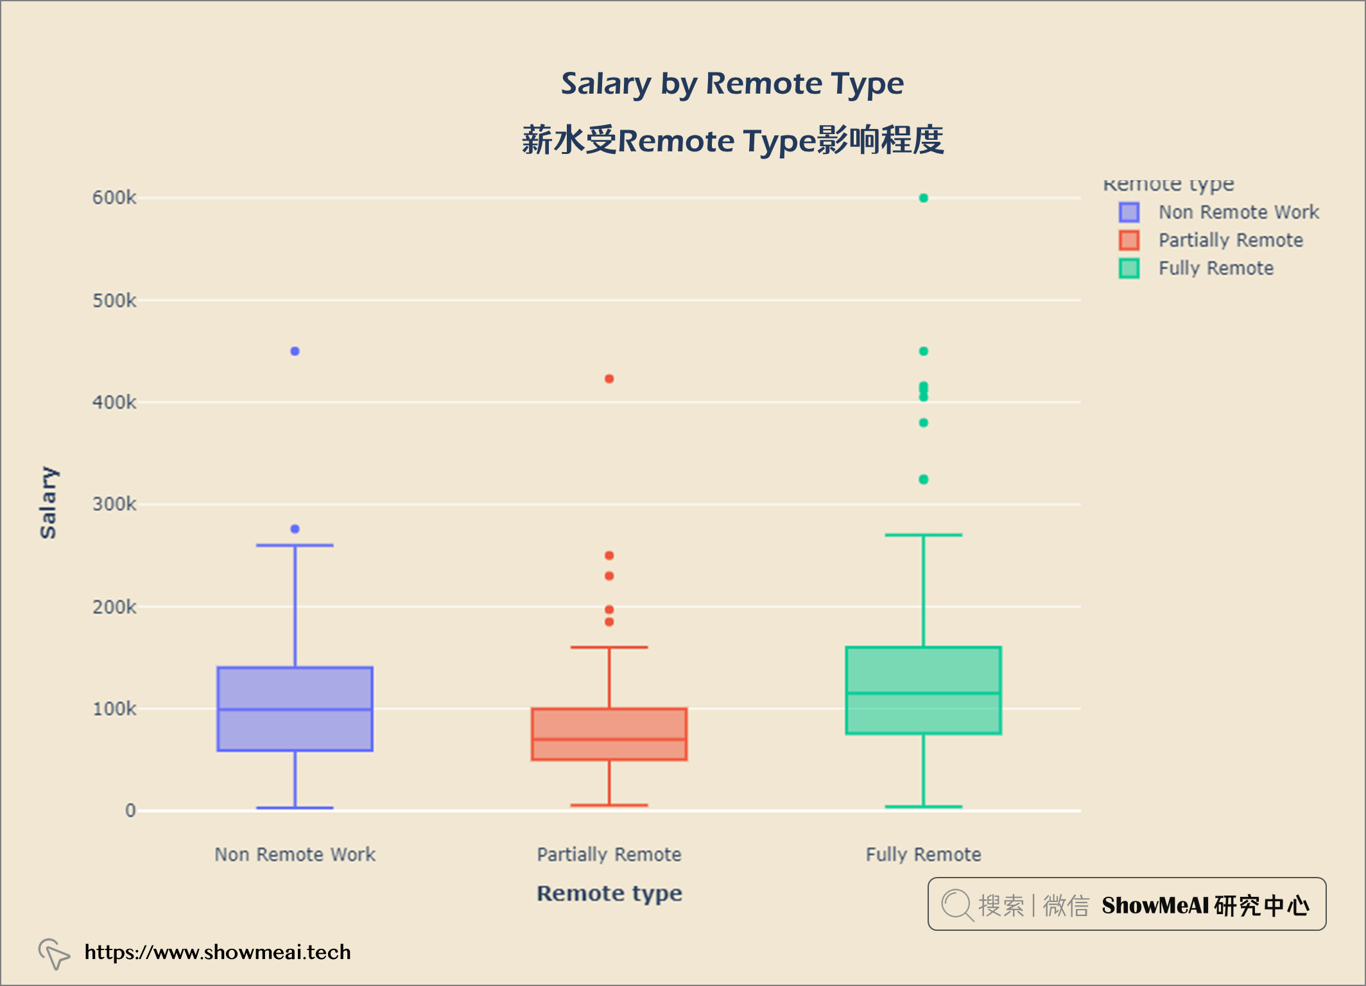Click the Fully Remote 600k outlier point
The image size is (1366, 986).
pyautogui.click(x=923, y=198)
